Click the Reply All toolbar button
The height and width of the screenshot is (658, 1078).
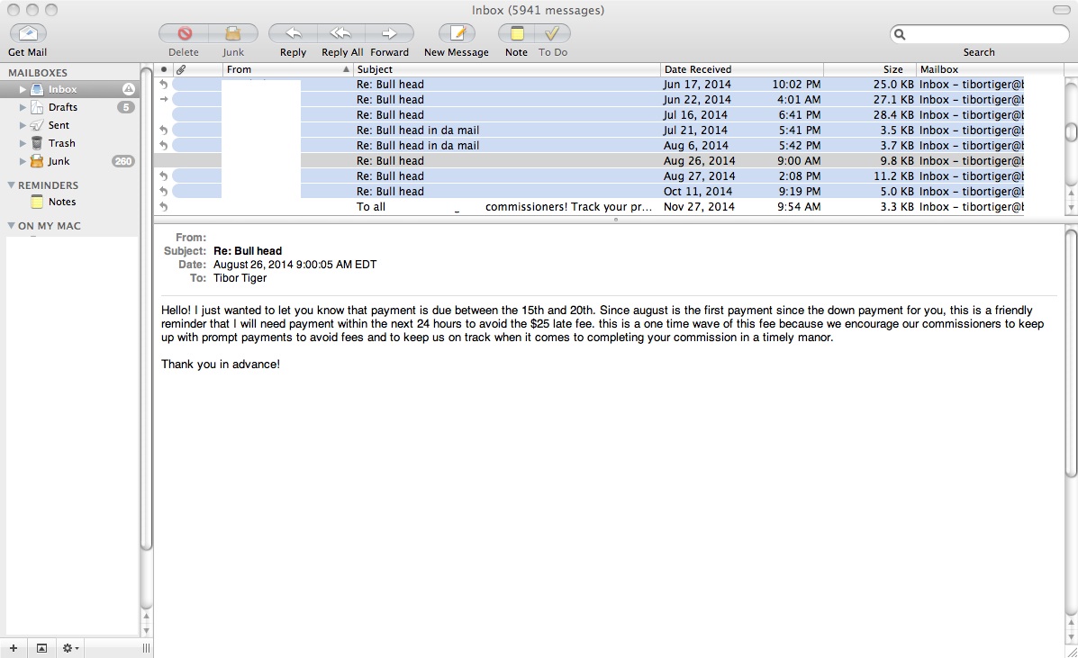(x=340, y=33)
